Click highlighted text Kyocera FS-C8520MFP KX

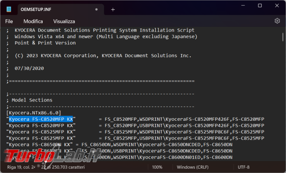pyautogui.click(x=41, y=119)
